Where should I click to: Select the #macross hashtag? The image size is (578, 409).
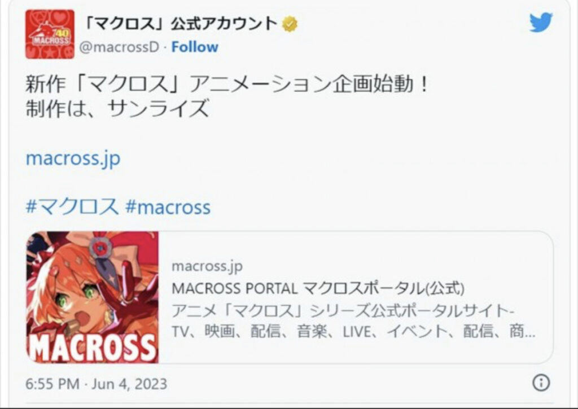pyautogui.click(x=168, y=206)
